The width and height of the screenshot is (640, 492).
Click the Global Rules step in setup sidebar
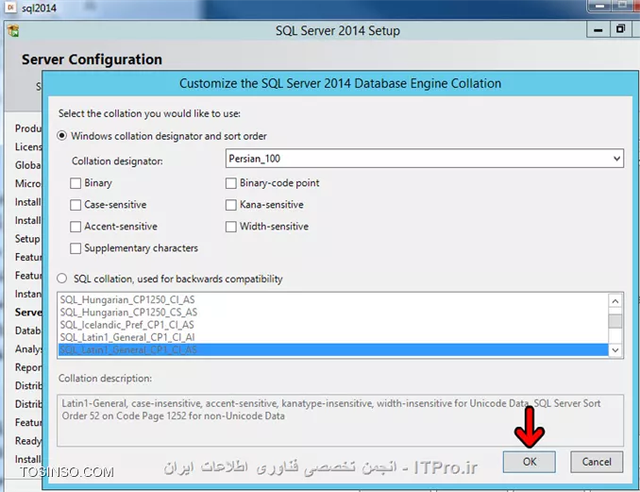point(27,165)
